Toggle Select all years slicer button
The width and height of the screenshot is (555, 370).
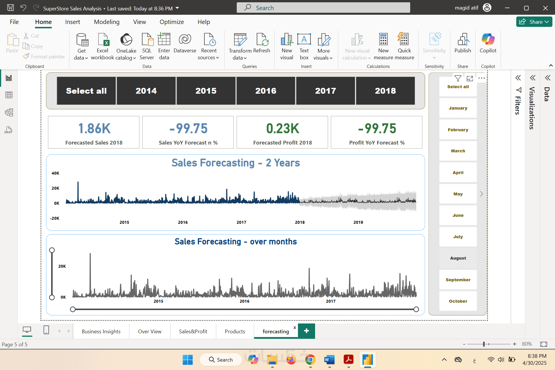pos(86,91)
